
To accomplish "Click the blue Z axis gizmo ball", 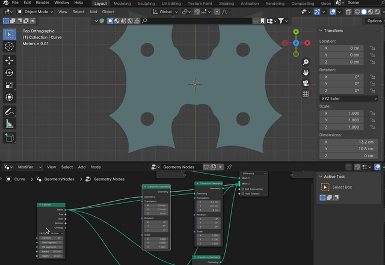I will point(296,43).
